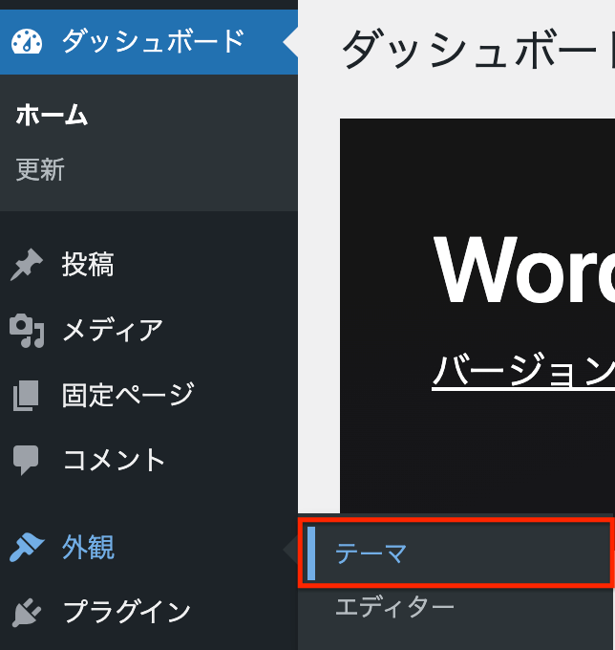Viewport: 615px width, 650px height.
Task: Follow the underlined バージョン link
Action: click(523, 371)
